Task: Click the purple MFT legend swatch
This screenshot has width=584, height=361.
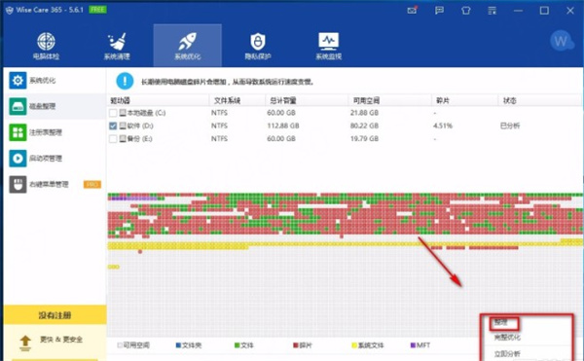Action: pos(413,345)
